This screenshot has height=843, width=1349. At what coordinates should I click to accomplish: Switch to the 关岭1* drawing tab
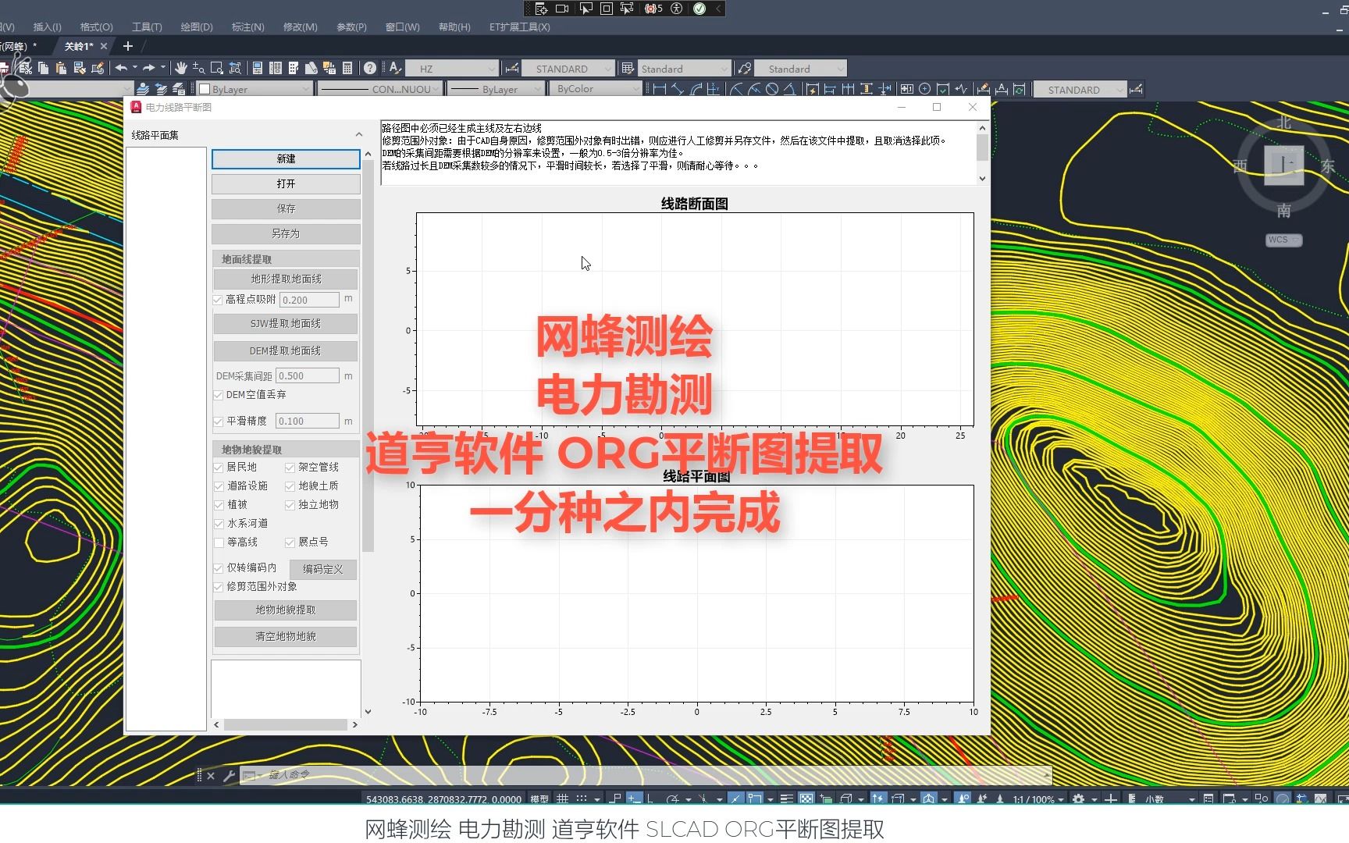click(79, 46)
